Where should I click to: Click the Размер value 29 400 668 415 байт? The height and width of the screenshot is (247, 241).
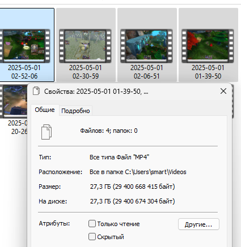[144, 187]
